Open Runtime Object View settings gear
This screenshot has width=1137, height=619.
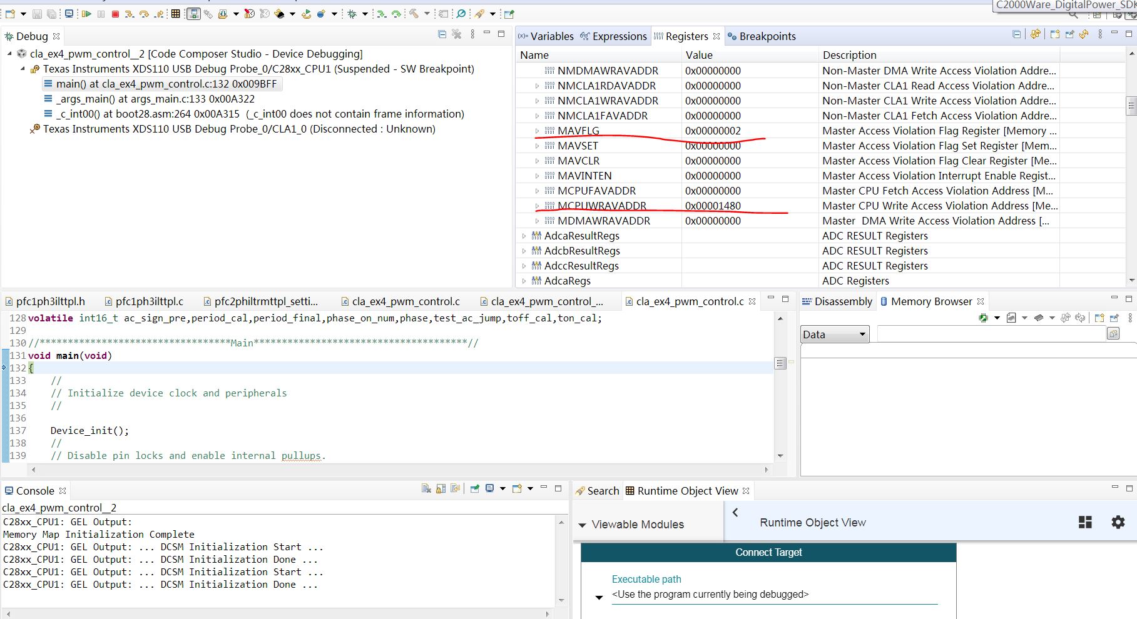pos(1118,522)
